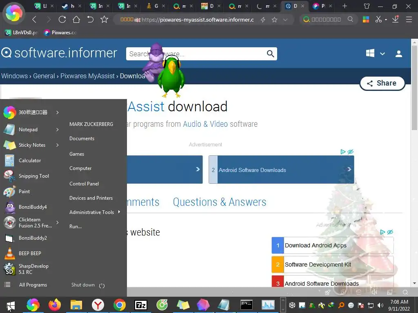
Task: Go to General breadcrumb link
Action: (44, 76)
